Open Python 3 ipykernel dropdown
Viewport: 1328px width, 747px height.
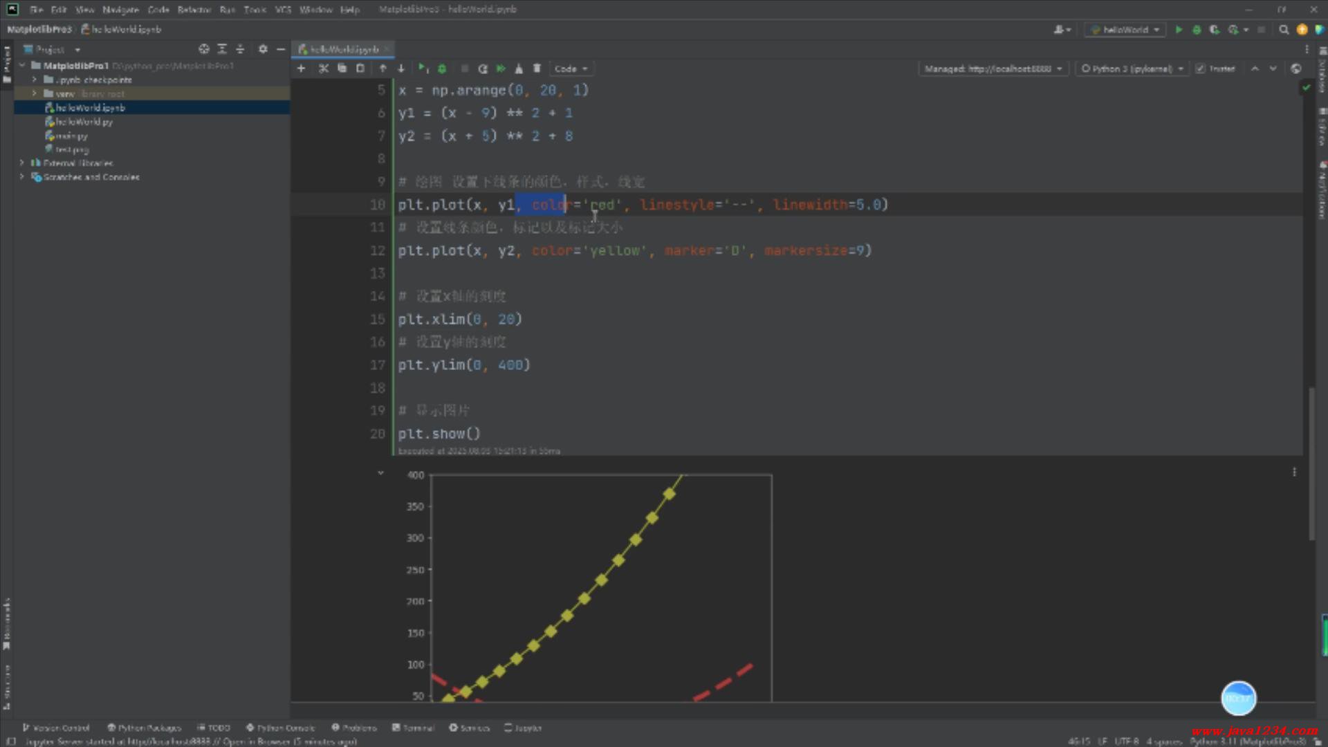point(1132,68)
